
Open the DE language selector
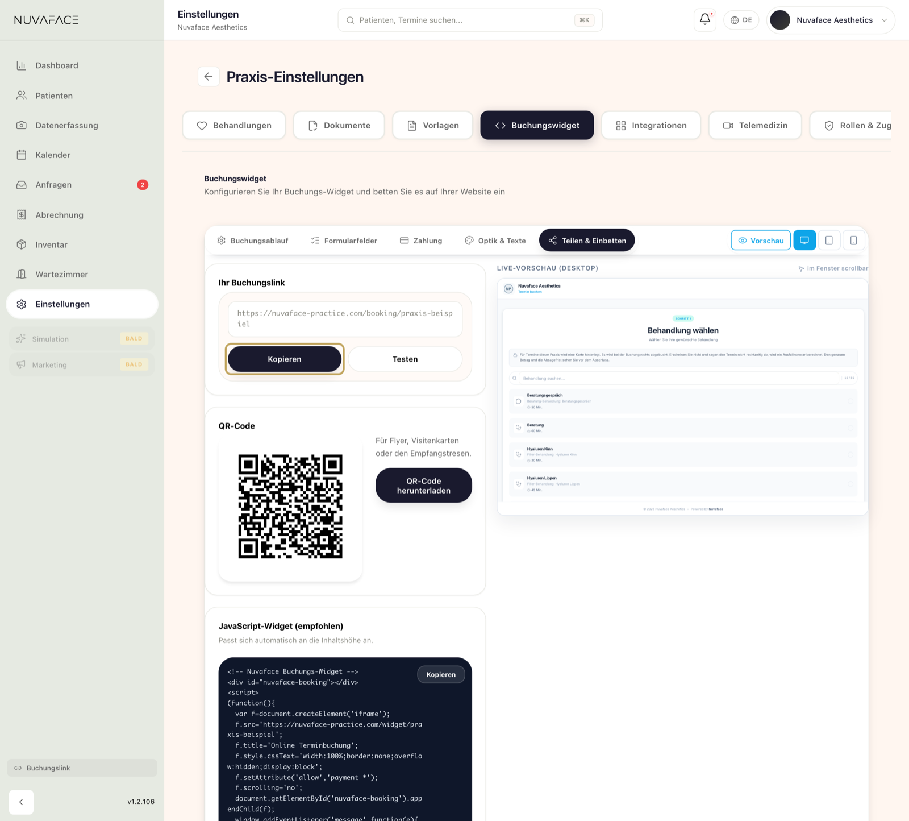[741, 20]
